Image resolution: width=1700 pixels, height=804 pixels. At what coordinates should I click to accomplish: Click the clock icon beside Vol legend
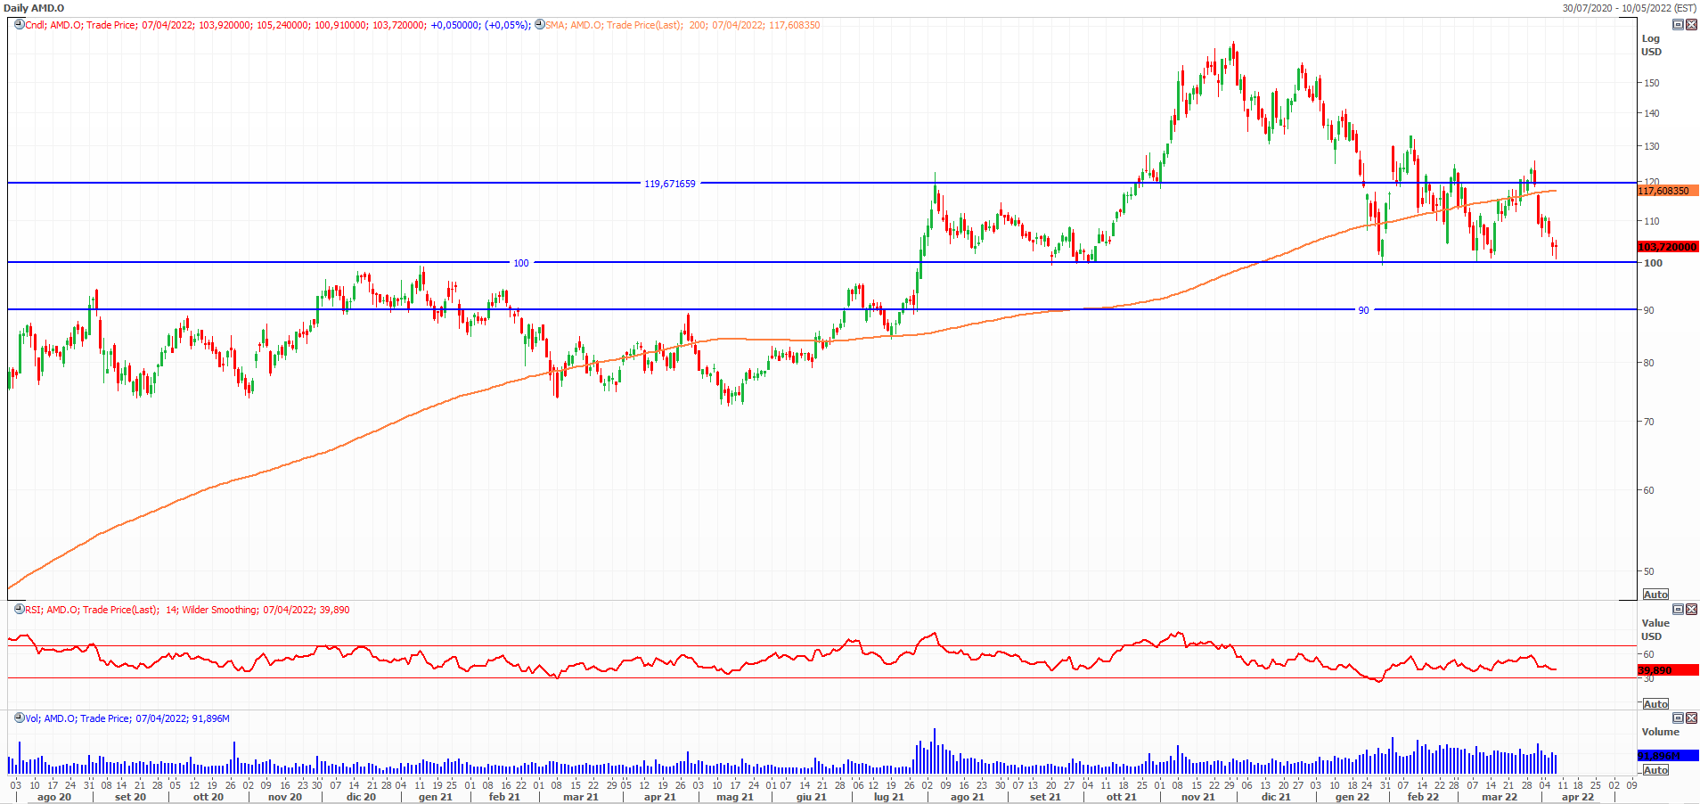tap(19, 718)
